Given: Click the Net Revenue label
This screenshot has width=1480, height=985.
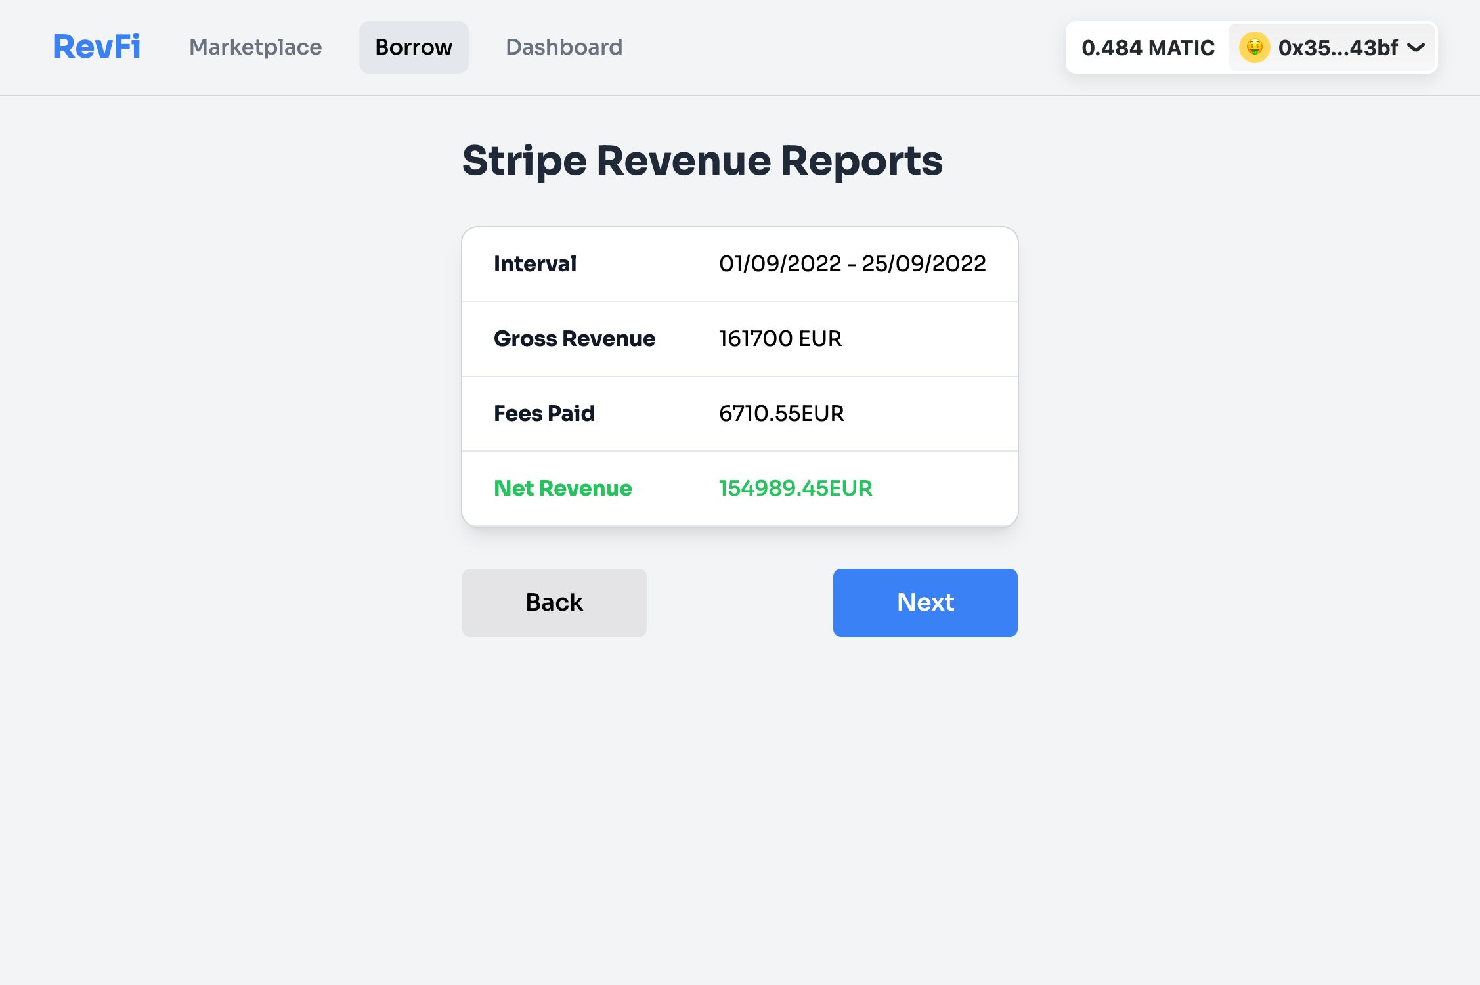Looking at the screenshot, I should pyautogui.click(x=563, y=489).
